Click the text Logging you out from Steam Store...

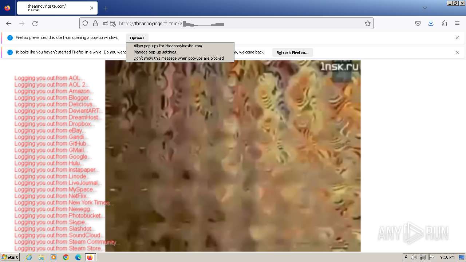point(59,248)
